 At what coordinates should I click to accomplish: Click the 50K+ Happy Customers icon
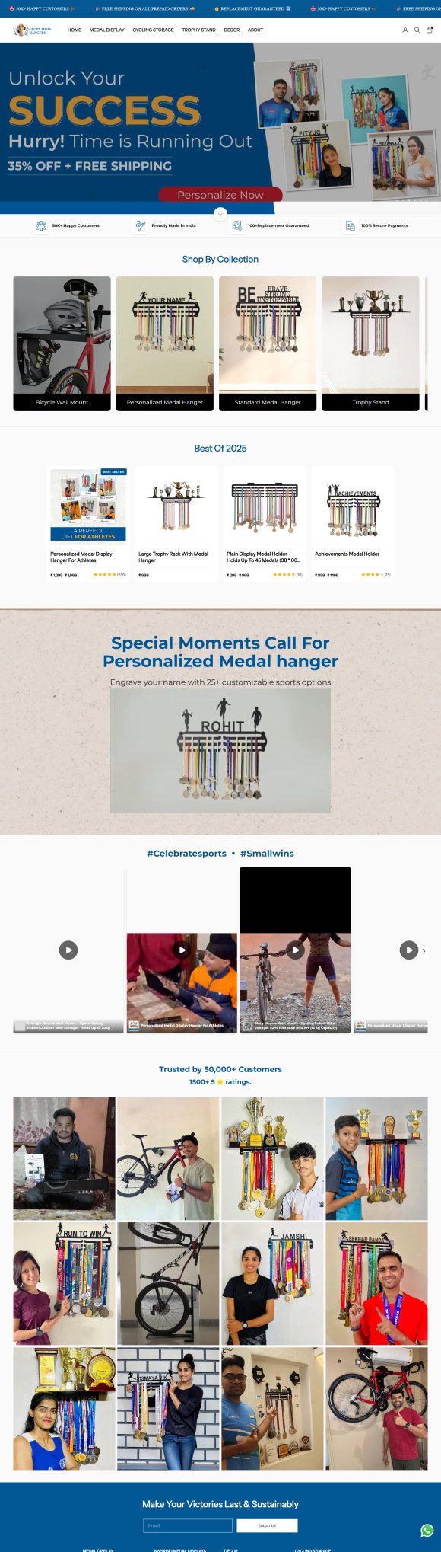click(x=41, y=225)
